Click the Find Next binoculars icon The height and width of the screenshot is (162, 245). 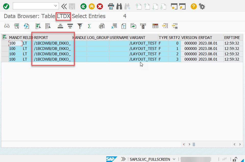point(127,6)
